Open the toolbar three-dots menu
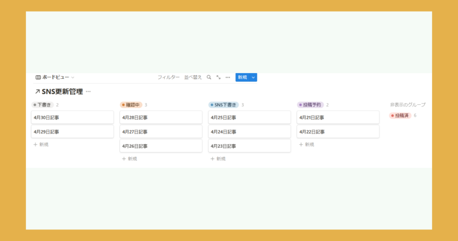Image resolution: width=458 pixels, height=241 pixels. click(x=228, y=77)
